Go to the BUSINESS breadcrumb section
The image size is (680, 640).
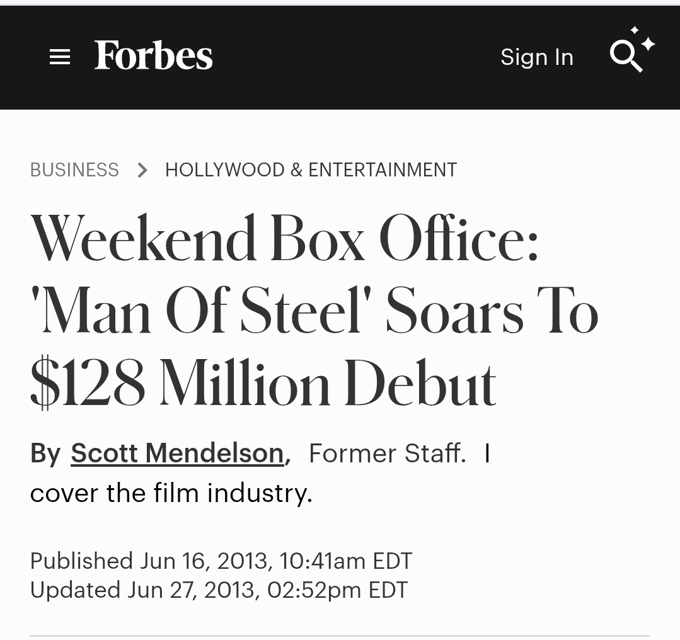click(74, 169)
